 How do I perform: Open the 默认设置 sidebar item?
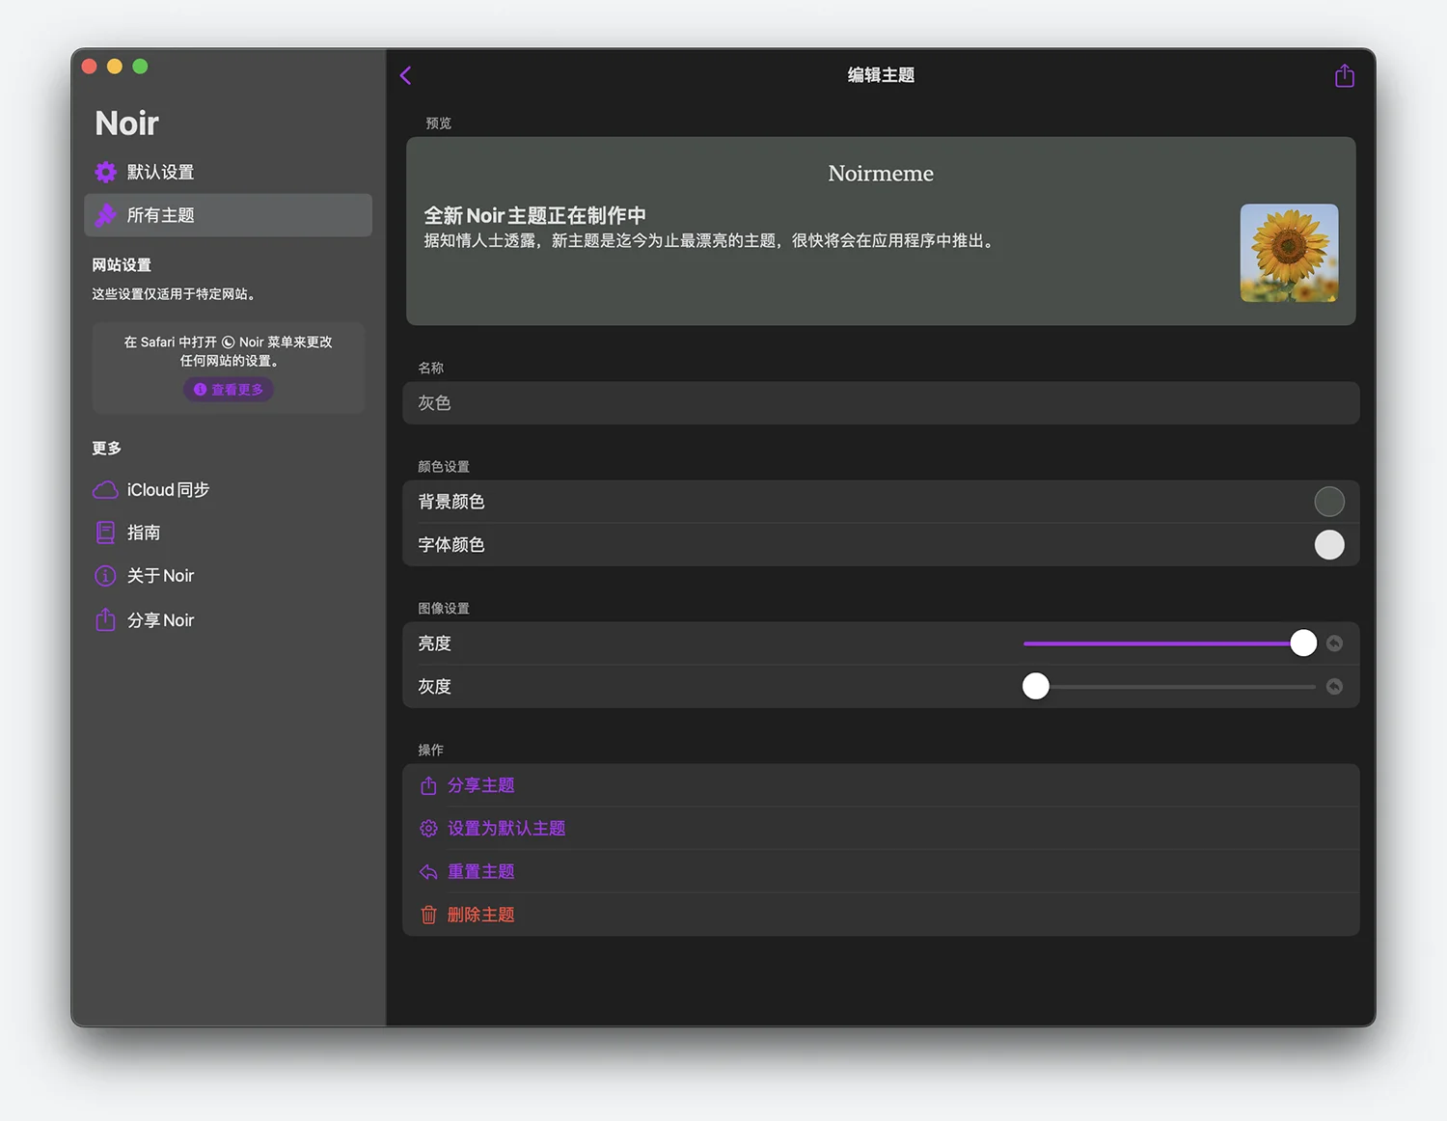[x=229, y=172]
